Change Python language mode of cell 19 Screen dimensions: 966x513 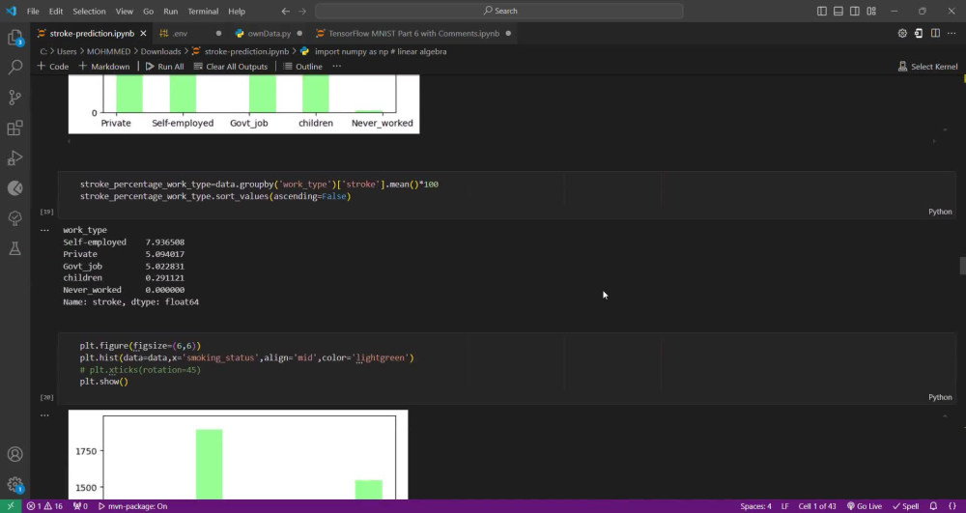[940, 212]
